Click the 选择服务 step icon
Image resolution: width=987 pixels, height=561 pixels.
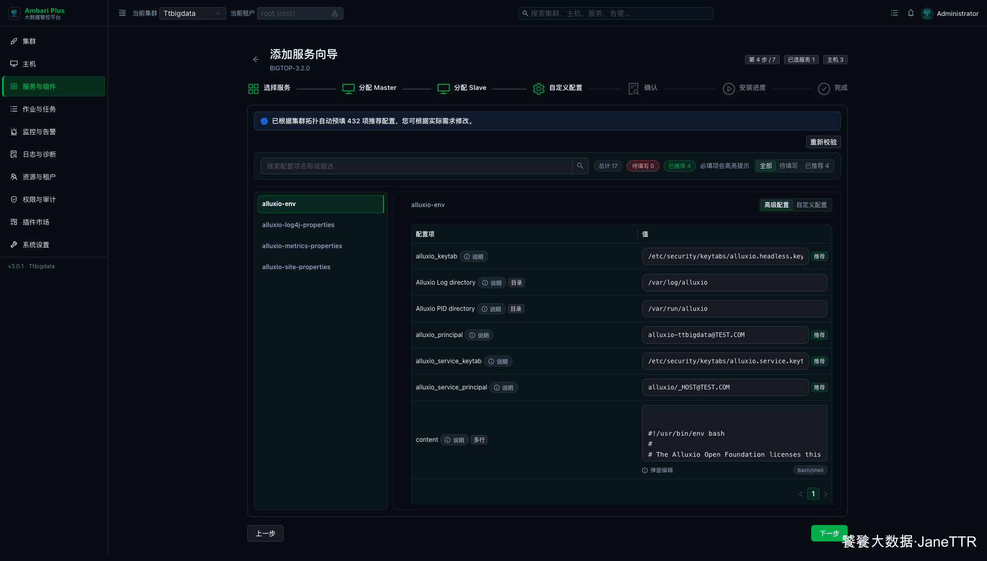click(253, 89)
